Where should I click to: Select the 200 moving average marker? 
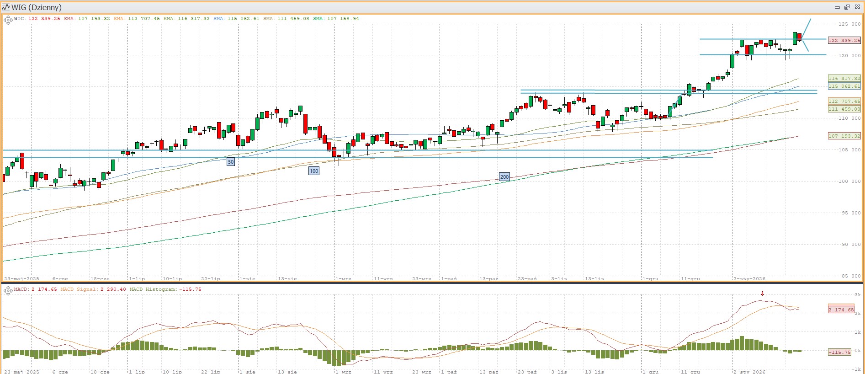coord(504,177)
